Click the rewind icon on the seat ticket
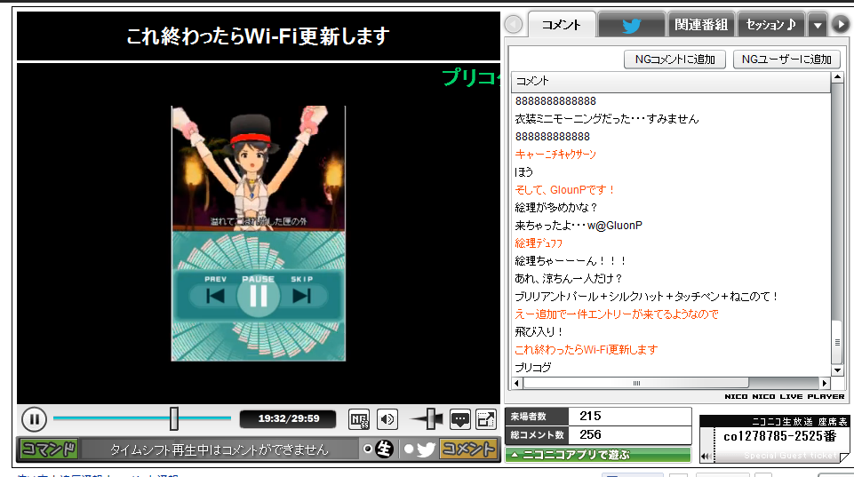This screenshot has width=854, height=477. pos(706,457)
